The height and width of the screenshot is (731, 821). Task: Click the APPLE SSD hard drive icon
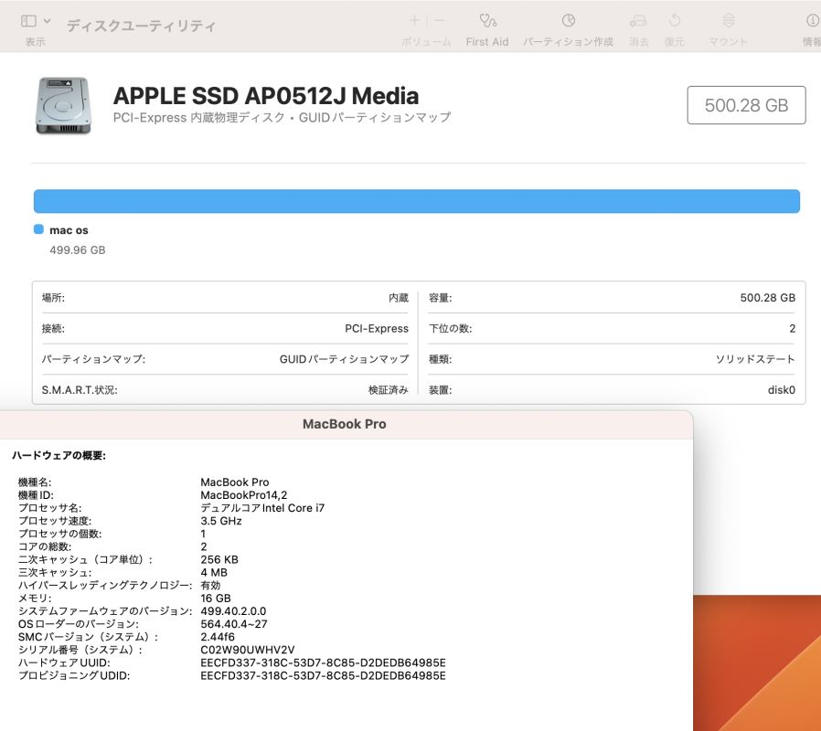pos(63,105)
